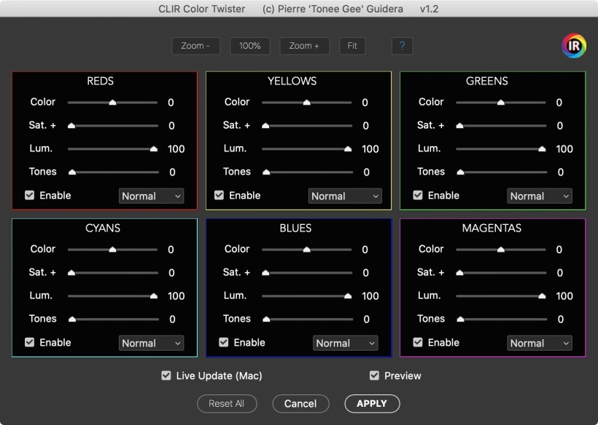Viewport: 598px width, 425px height.
Task: Click the REDS Color slider handle
Action: click(x=112, y=103)
